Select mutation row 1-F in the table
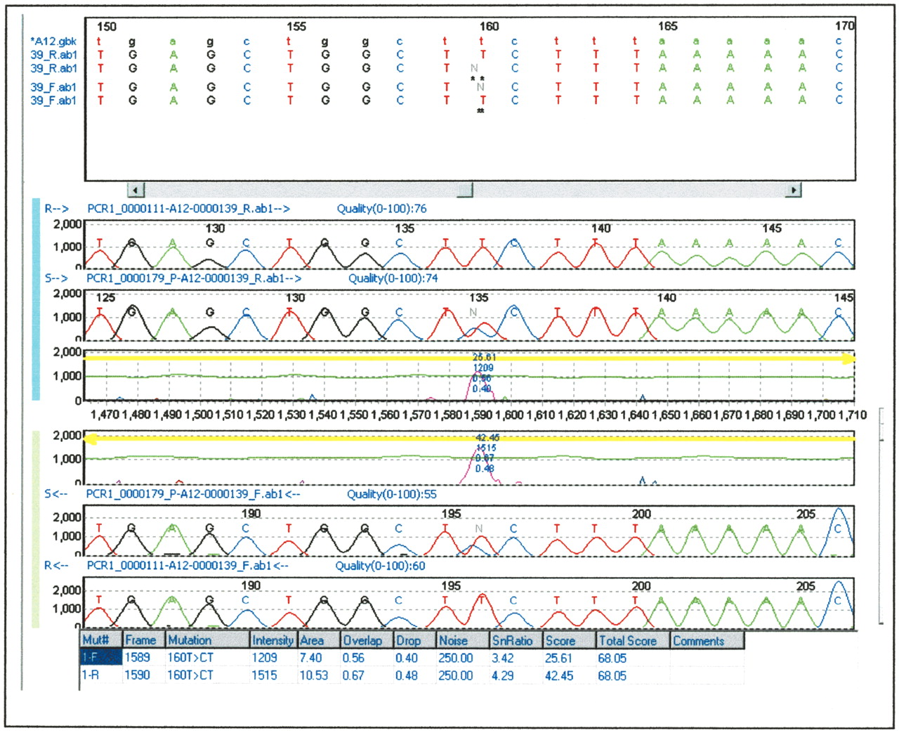 (98, 658)
